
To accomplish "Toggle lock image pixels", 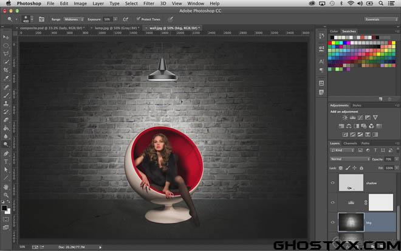I will pos(348,168).
